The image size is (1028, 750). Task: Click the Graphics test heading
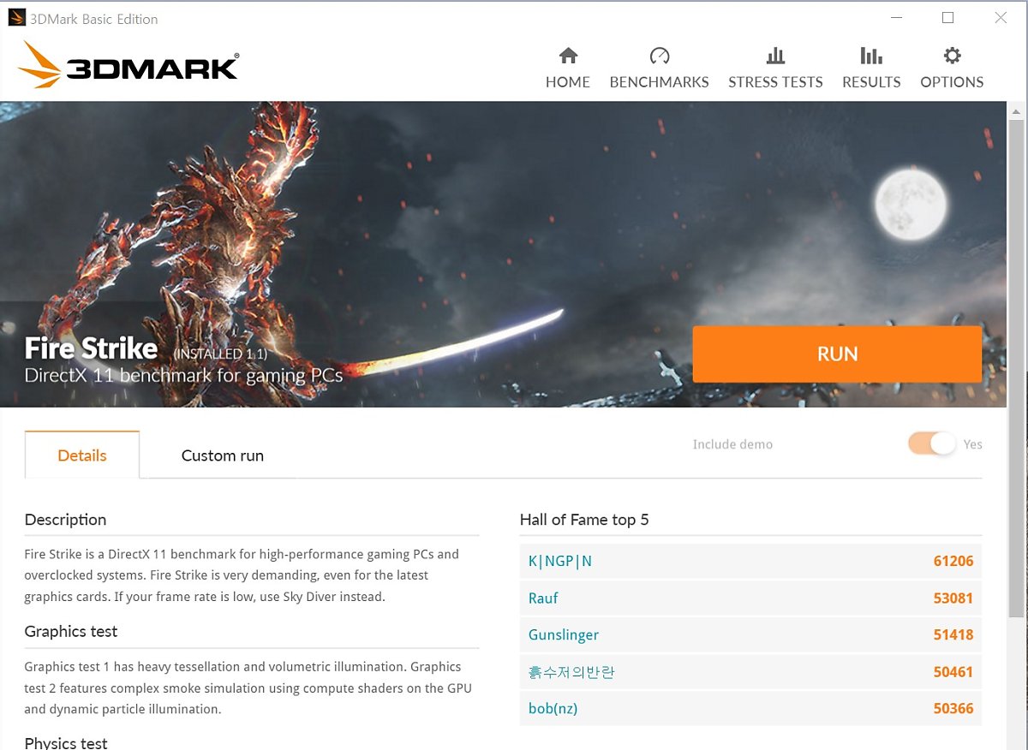coord(71,631)
